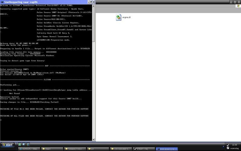
Task: Click the 'Performing job...' console line
Action: click(x=10, y=85)
